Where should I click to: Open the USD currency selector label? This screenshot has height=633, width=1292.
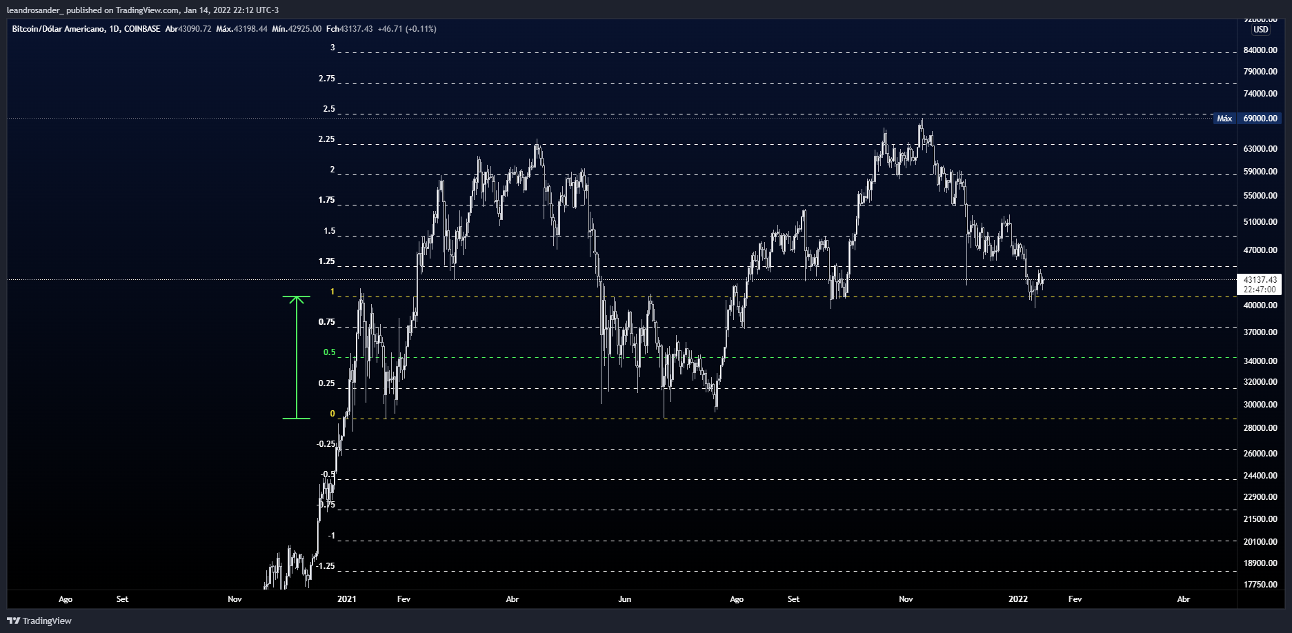click(1260, 30)
